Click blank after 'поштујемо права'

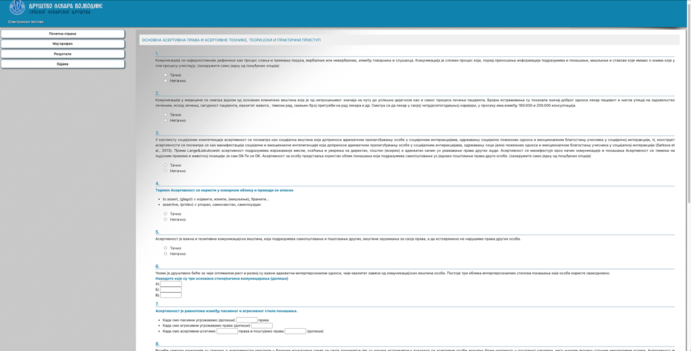(x=296, y=331)
